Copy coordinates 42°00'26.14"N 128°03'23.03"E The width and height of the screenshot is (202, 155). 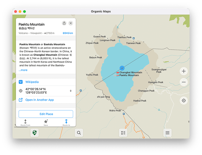[36, 91]
